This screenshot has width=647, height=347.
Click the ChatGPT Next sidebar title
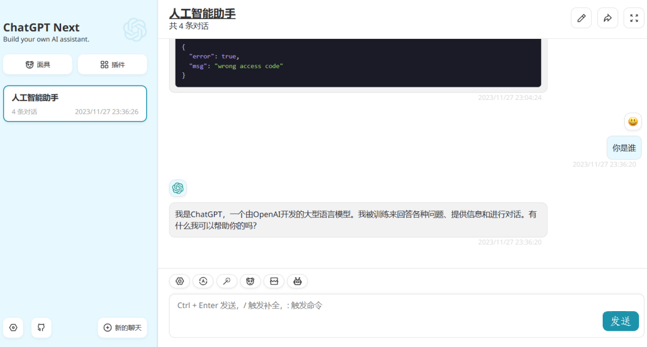[41, 27]
